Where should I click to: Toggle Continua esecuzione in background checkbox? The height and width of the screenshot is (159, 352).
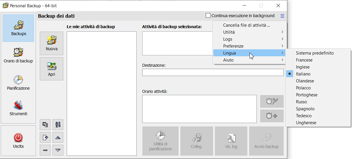tap(208, 16)
